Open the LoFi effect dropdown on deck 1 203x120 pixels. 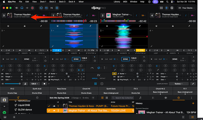tap(52, 77)
